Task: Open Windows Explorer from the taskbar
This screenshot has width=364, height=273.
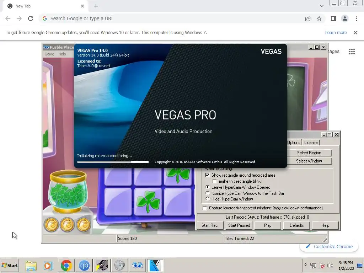Action: pyautogui.click(x=31, y=265)
